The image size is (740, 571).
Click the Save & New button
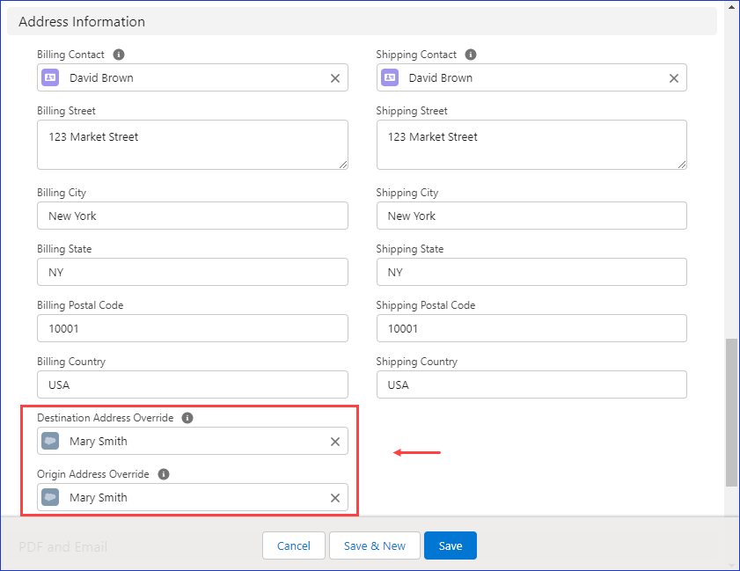(375, 545)
